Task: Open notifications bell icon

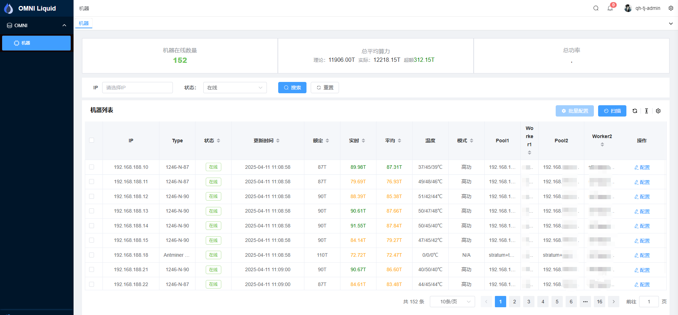Action: [610, 8]
